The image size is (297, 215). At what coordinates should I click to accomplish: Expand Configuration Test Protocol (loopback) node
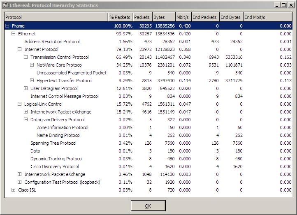coord(19,182)
